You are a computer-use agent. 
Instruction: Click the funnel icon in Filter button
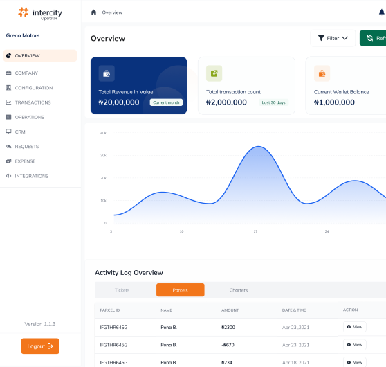321,38
